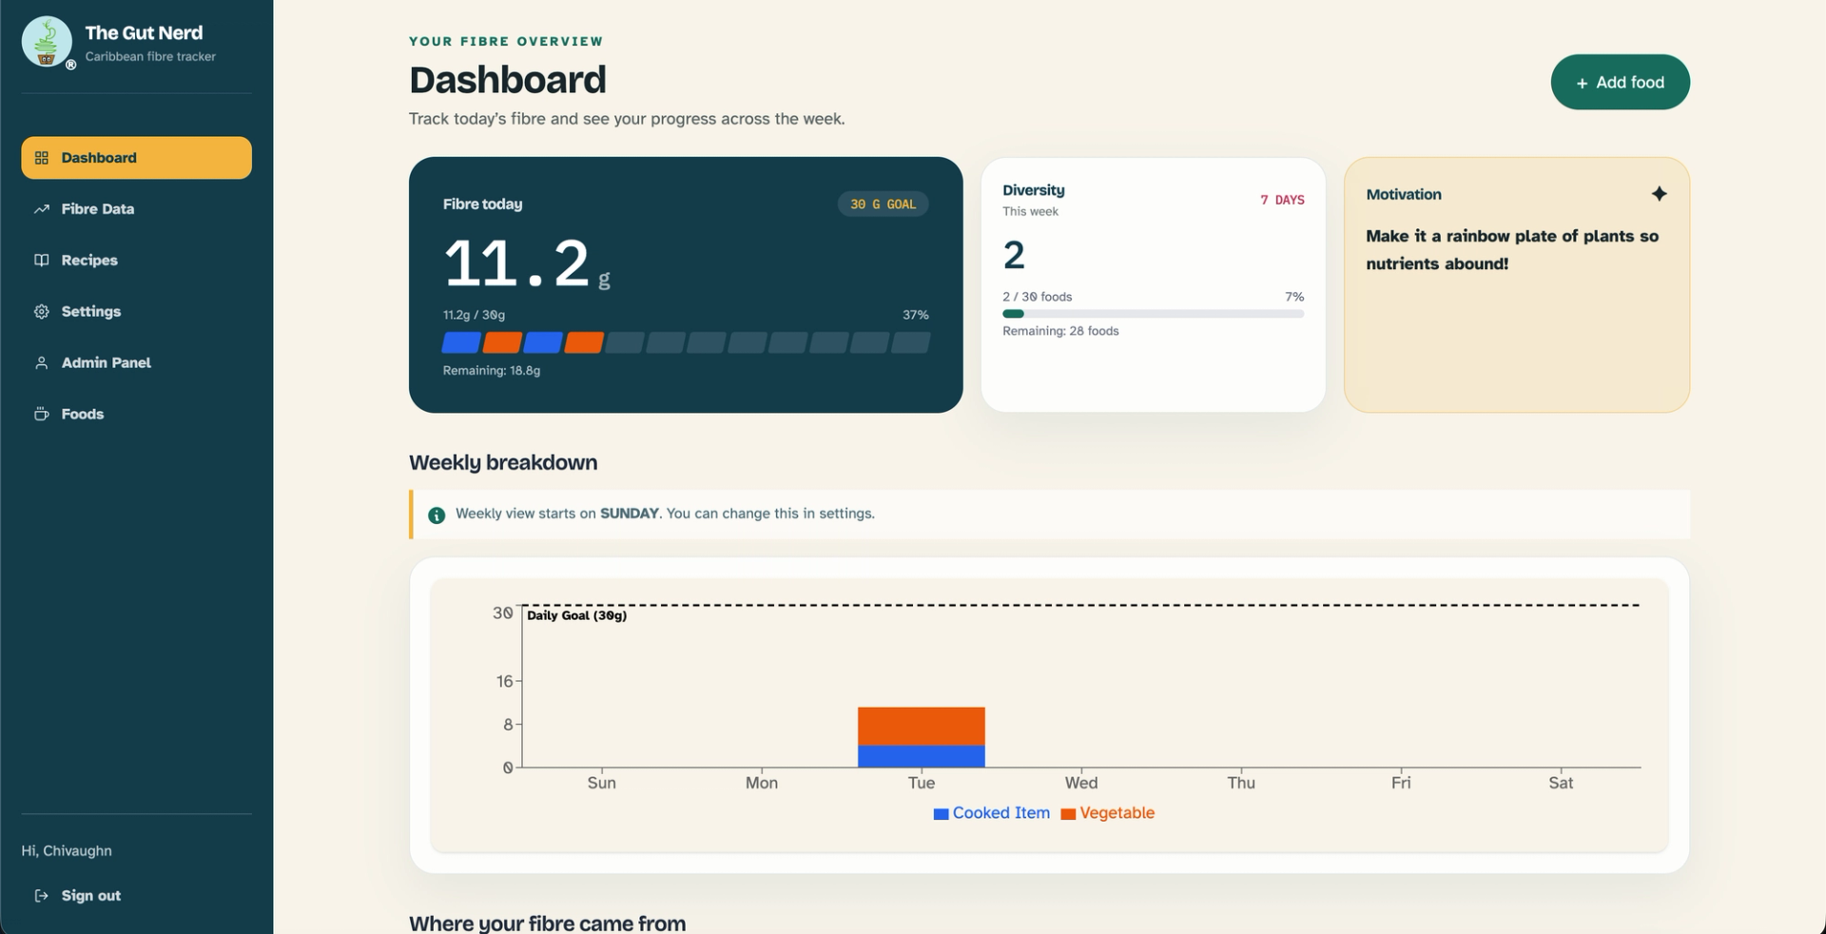Click the Tue label on chart axis

[922, 783]
